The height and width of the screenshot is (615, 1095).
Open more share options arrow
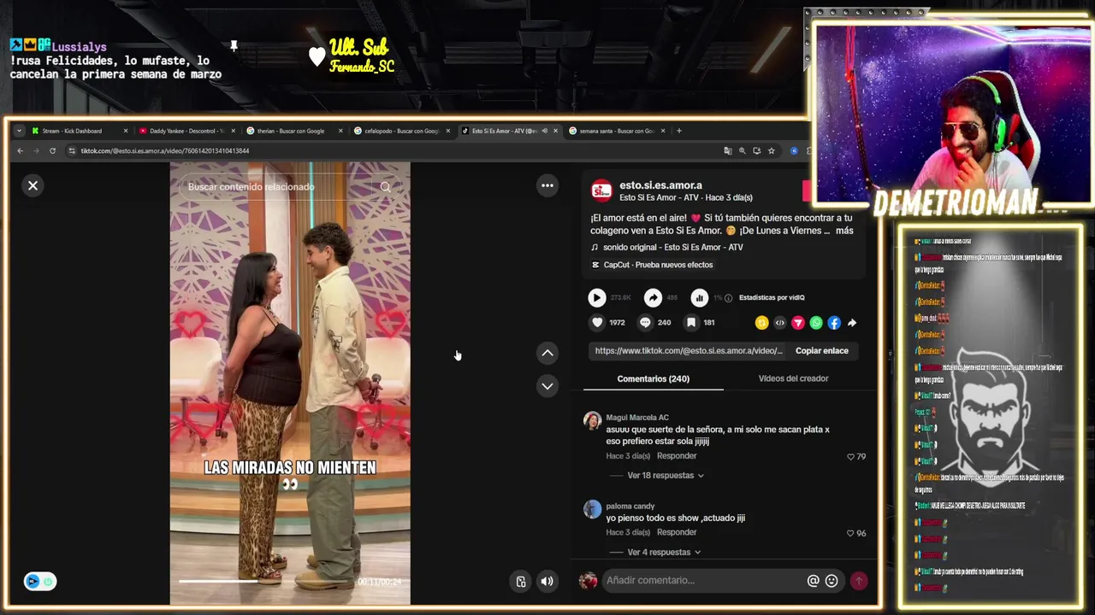tap(852, 323)
